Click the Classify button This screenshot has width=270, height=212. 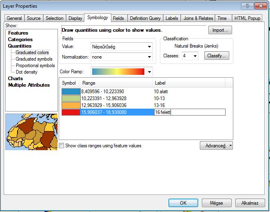tap(217, 56)
